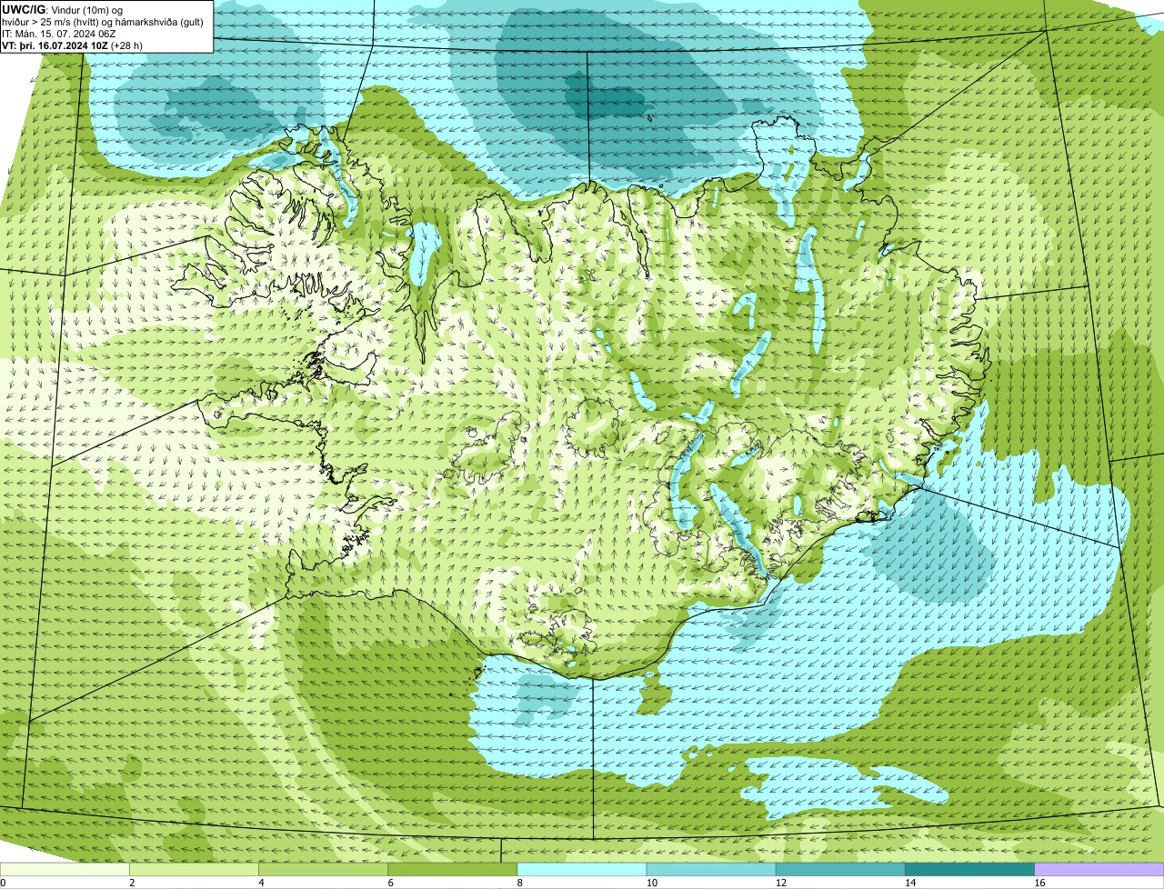Click the 14–16 m/s dark teal legend segment
The height and width of the screenshot is (889, 1164).
coord(970,869)
